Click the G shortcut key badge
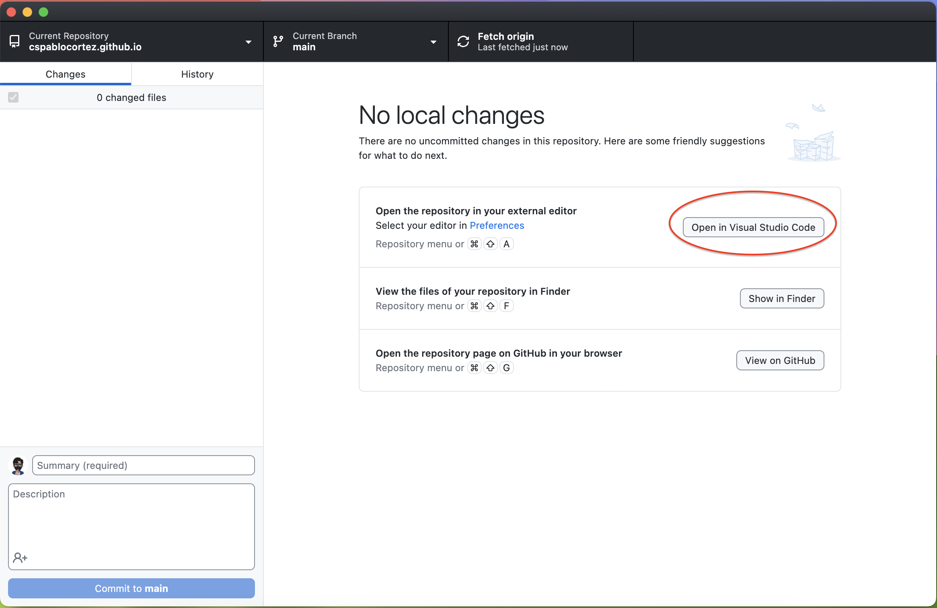Viewport: 937px width, 608px height. 506,368
